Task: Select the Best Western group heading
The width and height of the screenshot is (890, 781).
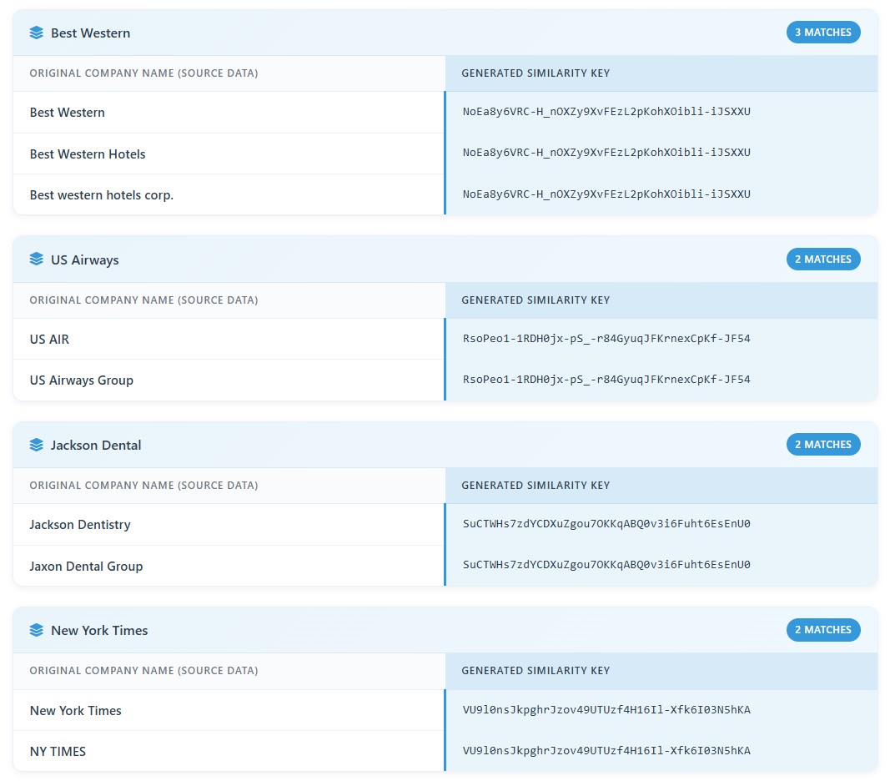Action: 90,33
